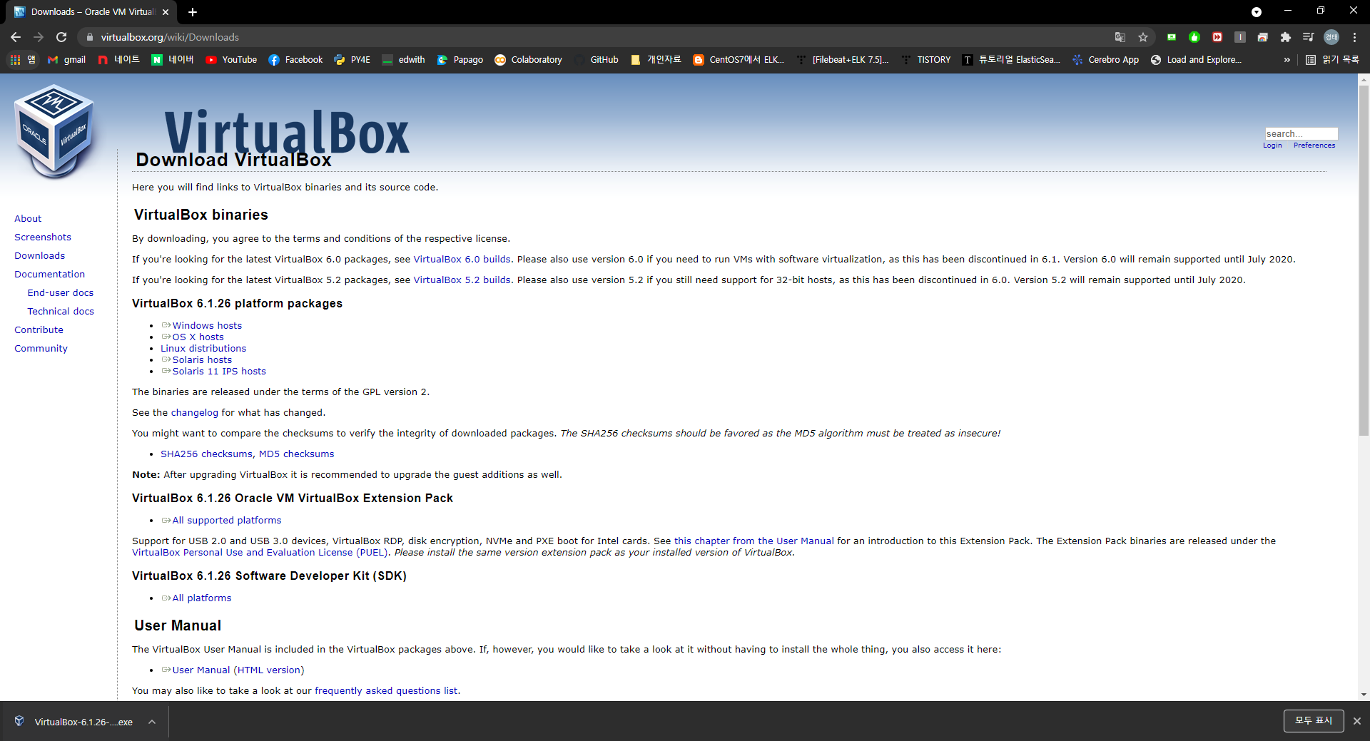Open Documentation in the sidebar

[x=50, y=275]
